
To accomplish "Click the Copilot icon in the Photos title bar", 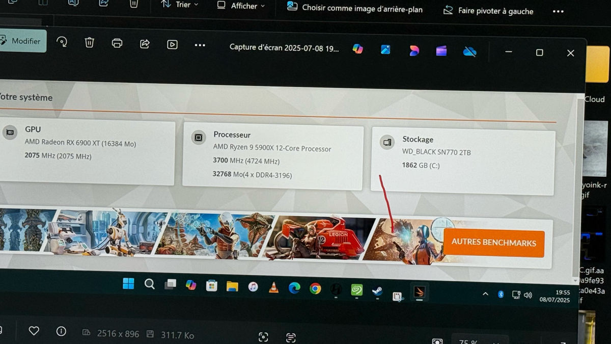I will click(358, 48).
